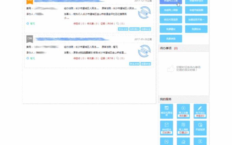
Task: Open the 电子送达 pen icon tile
Action: click(200, 111)
